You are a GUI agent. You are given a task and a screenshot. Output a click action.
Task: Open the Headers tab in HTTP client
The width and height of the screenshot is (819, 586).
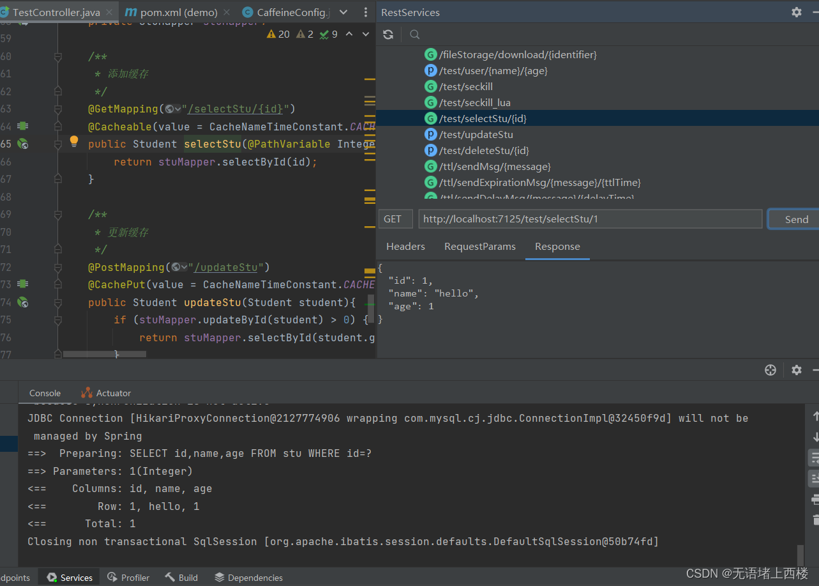click(405, 246)
